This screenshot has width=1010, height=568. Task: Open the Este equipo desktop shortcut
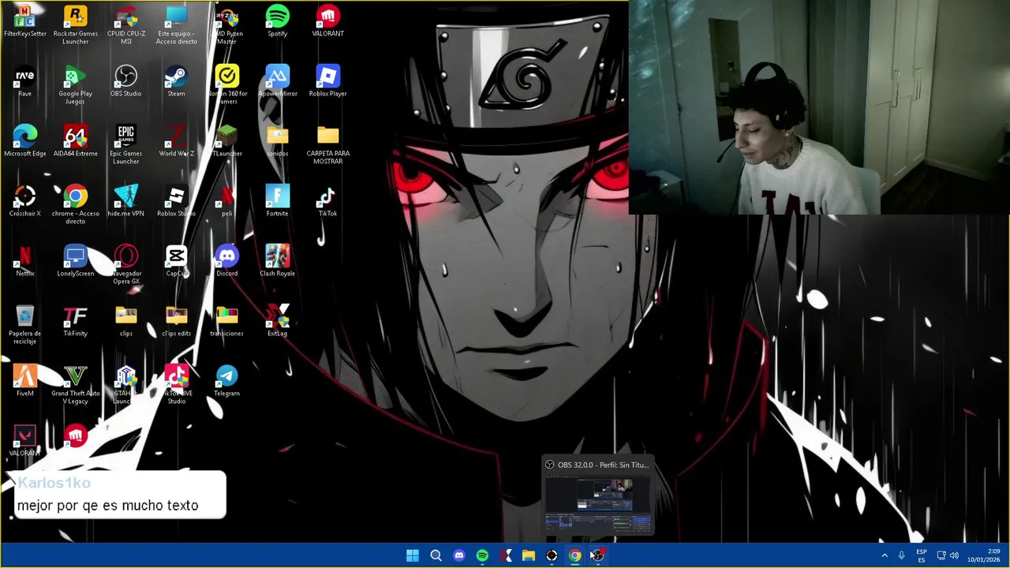click(x=177, y=24)
